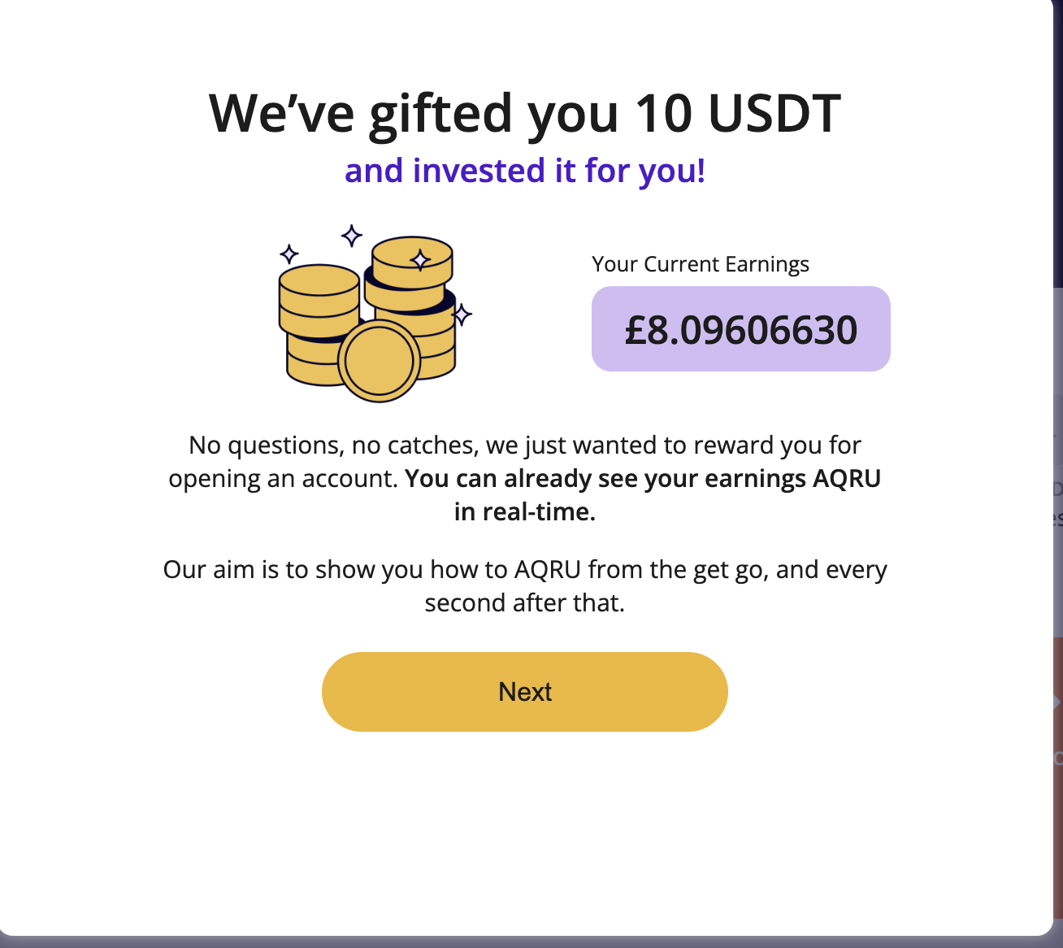Click the £8.09606630 earnings box
The width and height of the screenshot is (1063, 948).
740,329
